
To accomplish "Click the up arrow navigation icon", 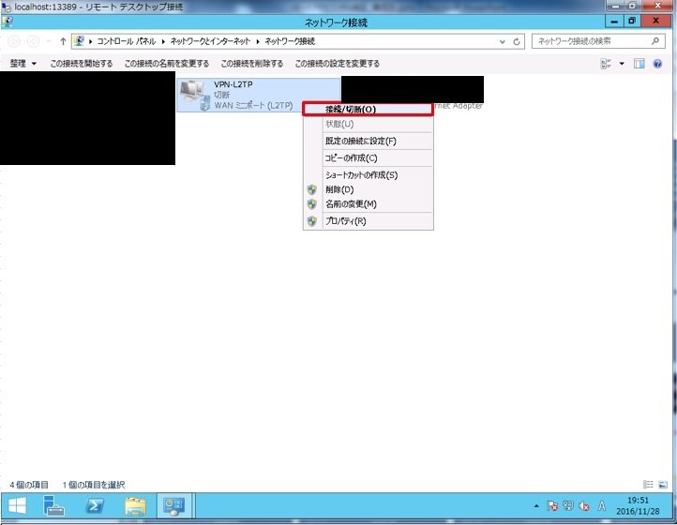I will click(x=62, y=42).
